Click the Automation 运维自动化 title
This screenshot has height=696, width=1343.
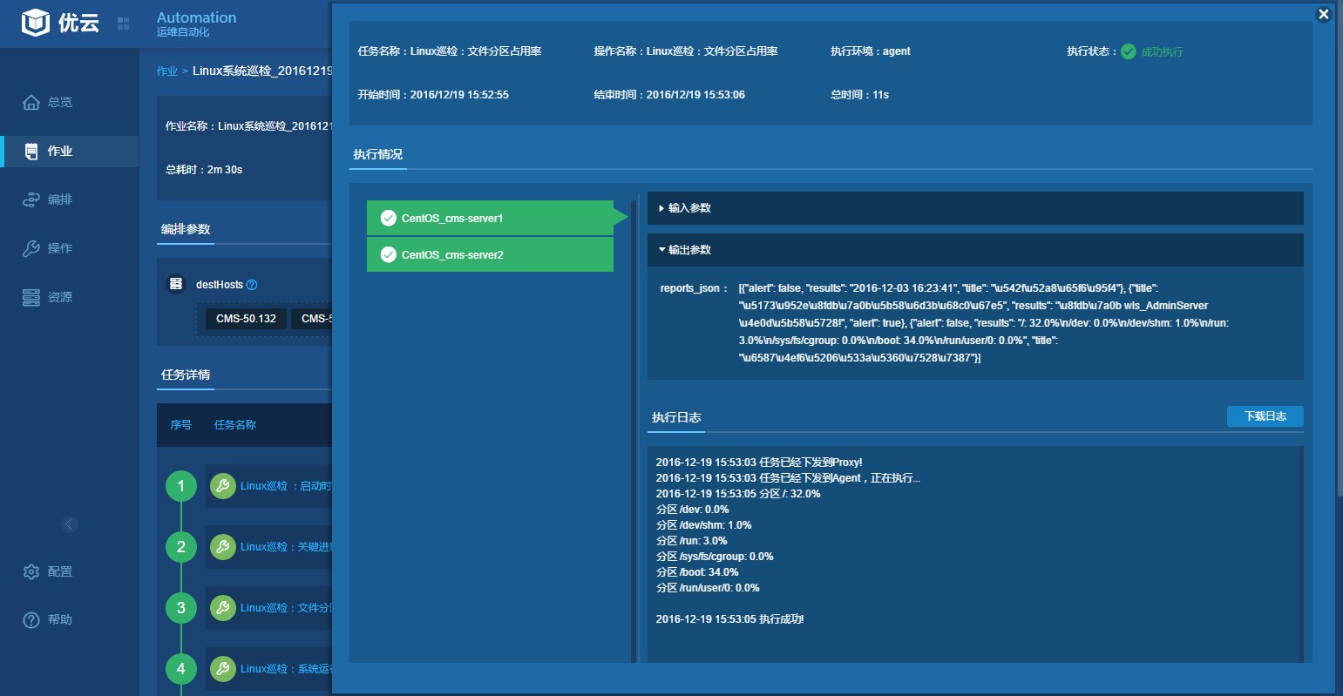(x=196, y=24)
